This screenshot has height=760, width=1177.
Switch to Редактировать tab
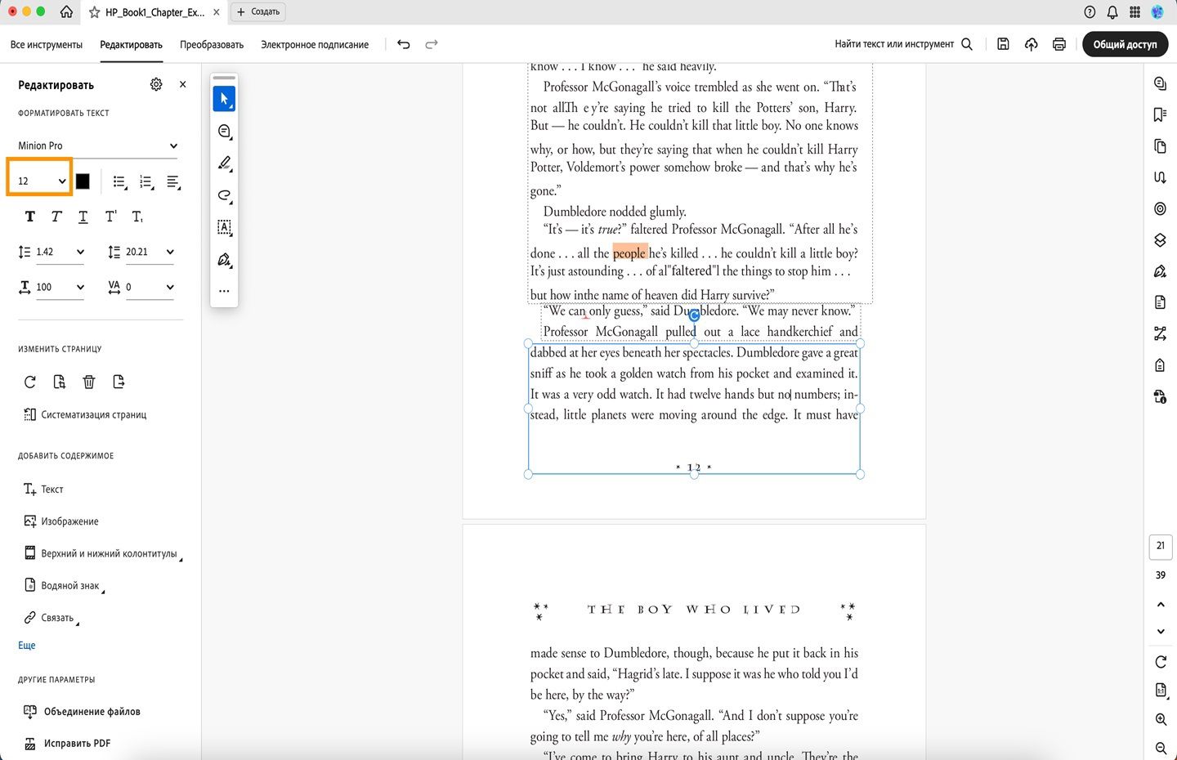(x=131, y=45)
